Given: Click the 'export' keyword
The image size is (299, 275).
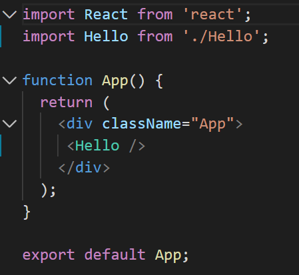Looking at the screenshot, I should [49, 255].
